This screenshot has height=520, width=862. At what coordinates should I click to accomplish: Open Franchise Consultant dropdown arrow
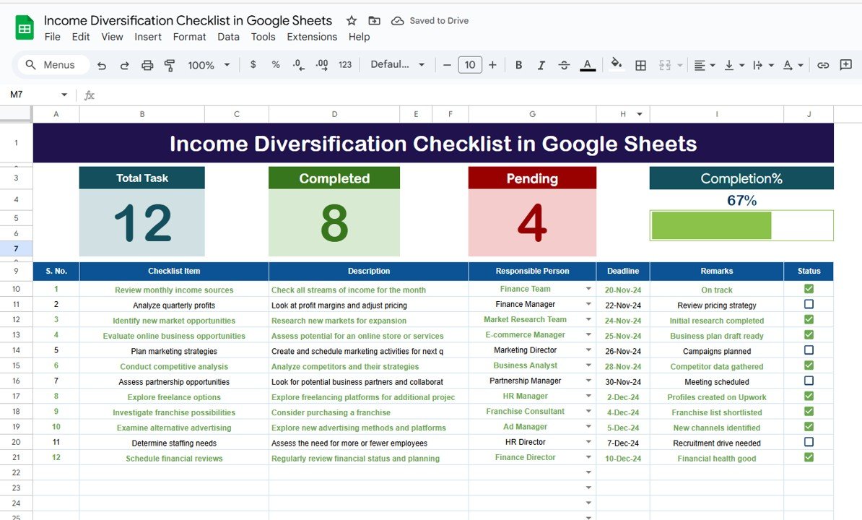pos(588,411)
